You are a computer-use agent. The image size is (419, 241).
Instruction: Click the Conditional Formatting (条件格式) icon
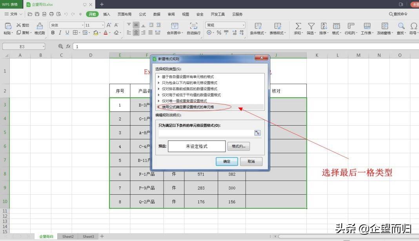(x=258, y=26)
